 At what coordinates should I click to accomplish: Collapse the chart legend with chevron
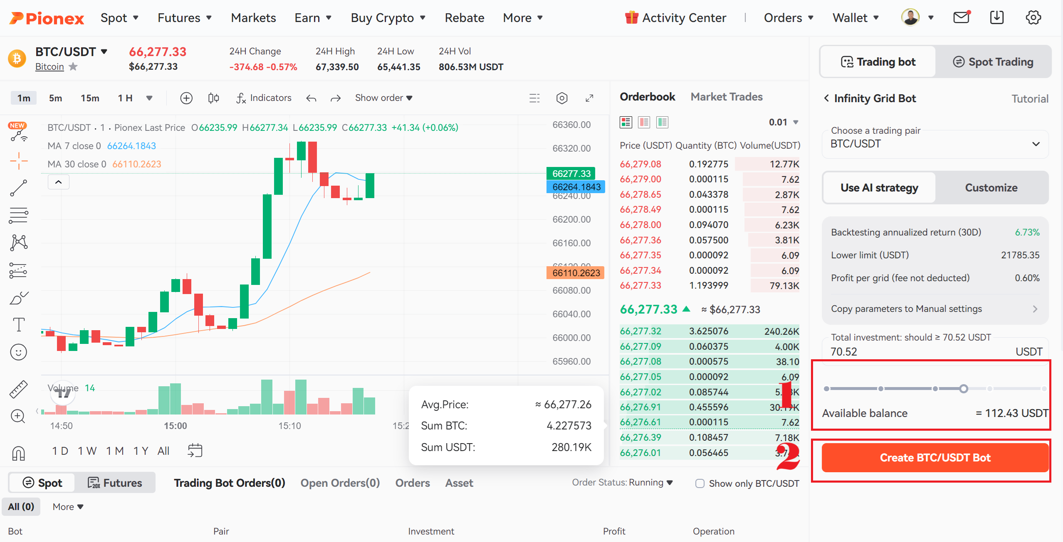tap(59, 182)
